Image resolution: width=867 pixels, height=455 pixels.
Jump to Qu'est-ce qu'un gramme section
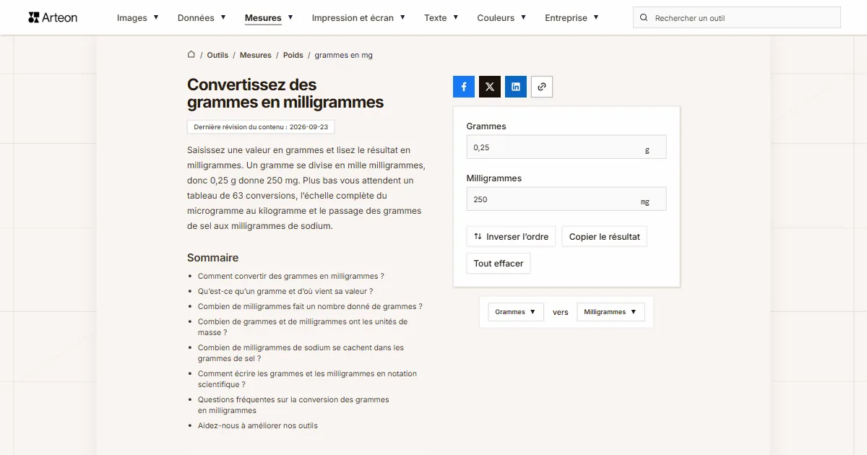coord(285,291)
